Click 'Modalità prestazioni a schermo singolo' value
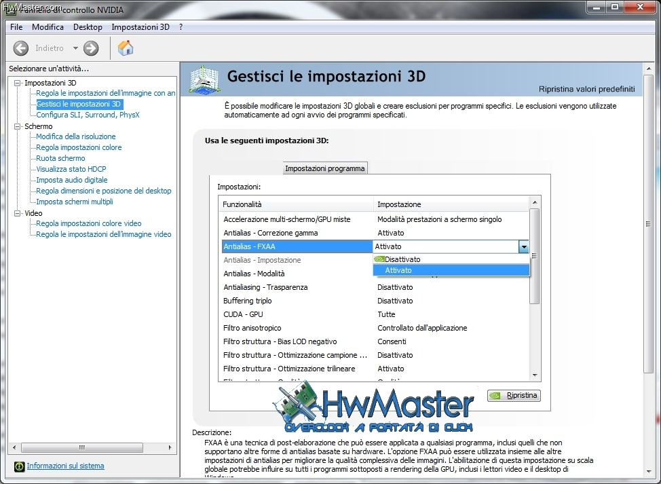Viewport: 661px width, 484px height. (439, 219)
